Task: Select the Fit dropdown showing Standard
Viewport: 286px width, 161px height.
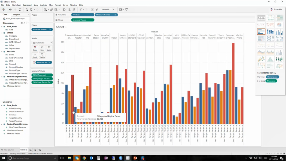Action: 108,10
